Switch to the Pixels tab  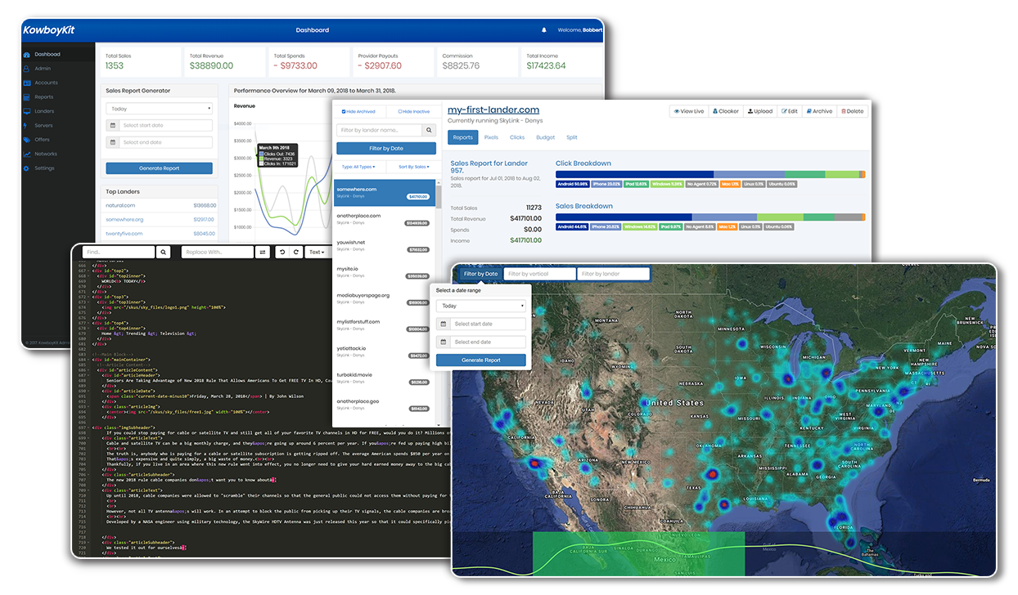coord(491,137)
